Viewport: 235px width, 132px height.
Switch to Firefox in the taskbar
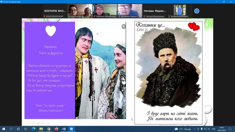tap(56, 129)
